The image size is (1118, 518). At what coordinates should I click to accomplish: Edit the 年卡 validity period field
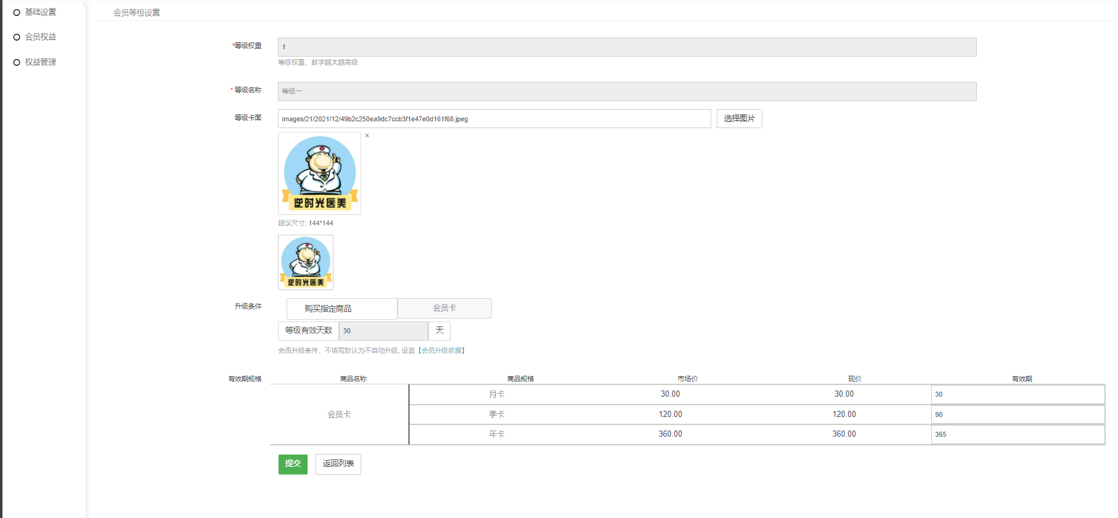[x=1018, y=434]
